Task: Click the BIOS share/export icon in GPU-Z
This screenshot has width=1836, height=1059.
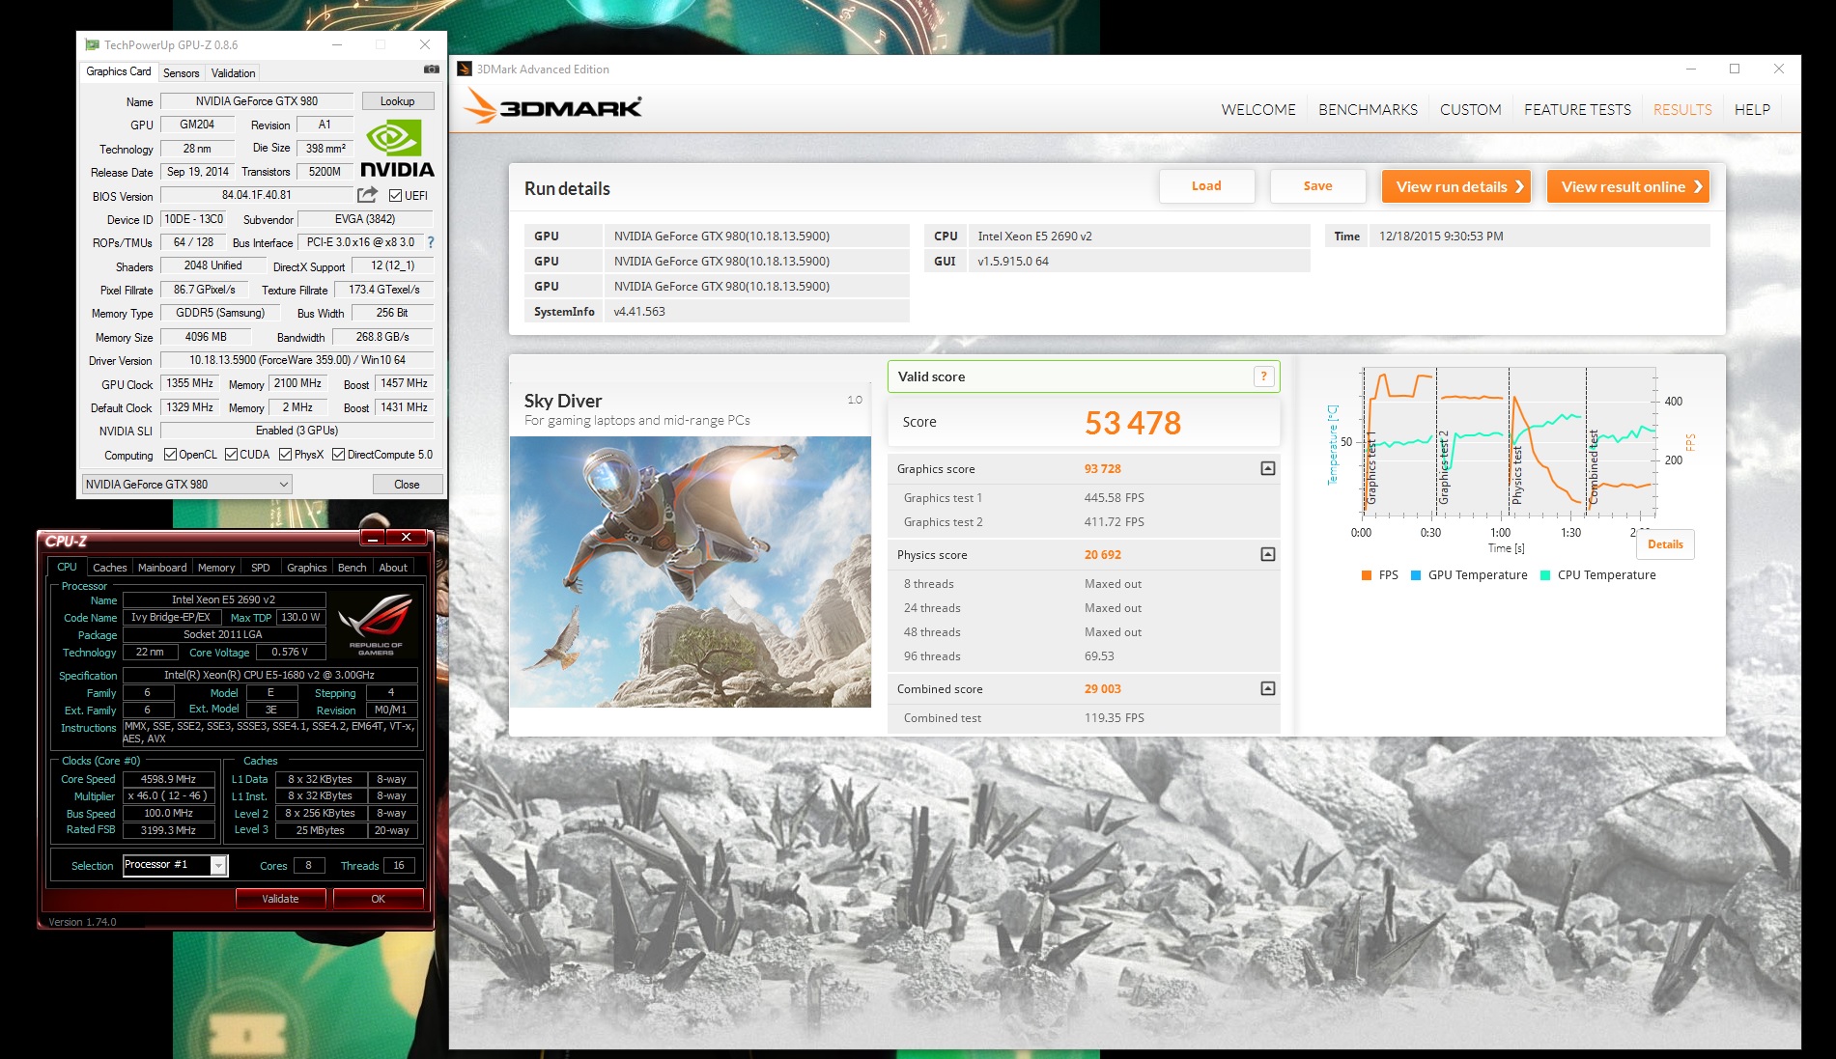Action: (x=368, y=194)
